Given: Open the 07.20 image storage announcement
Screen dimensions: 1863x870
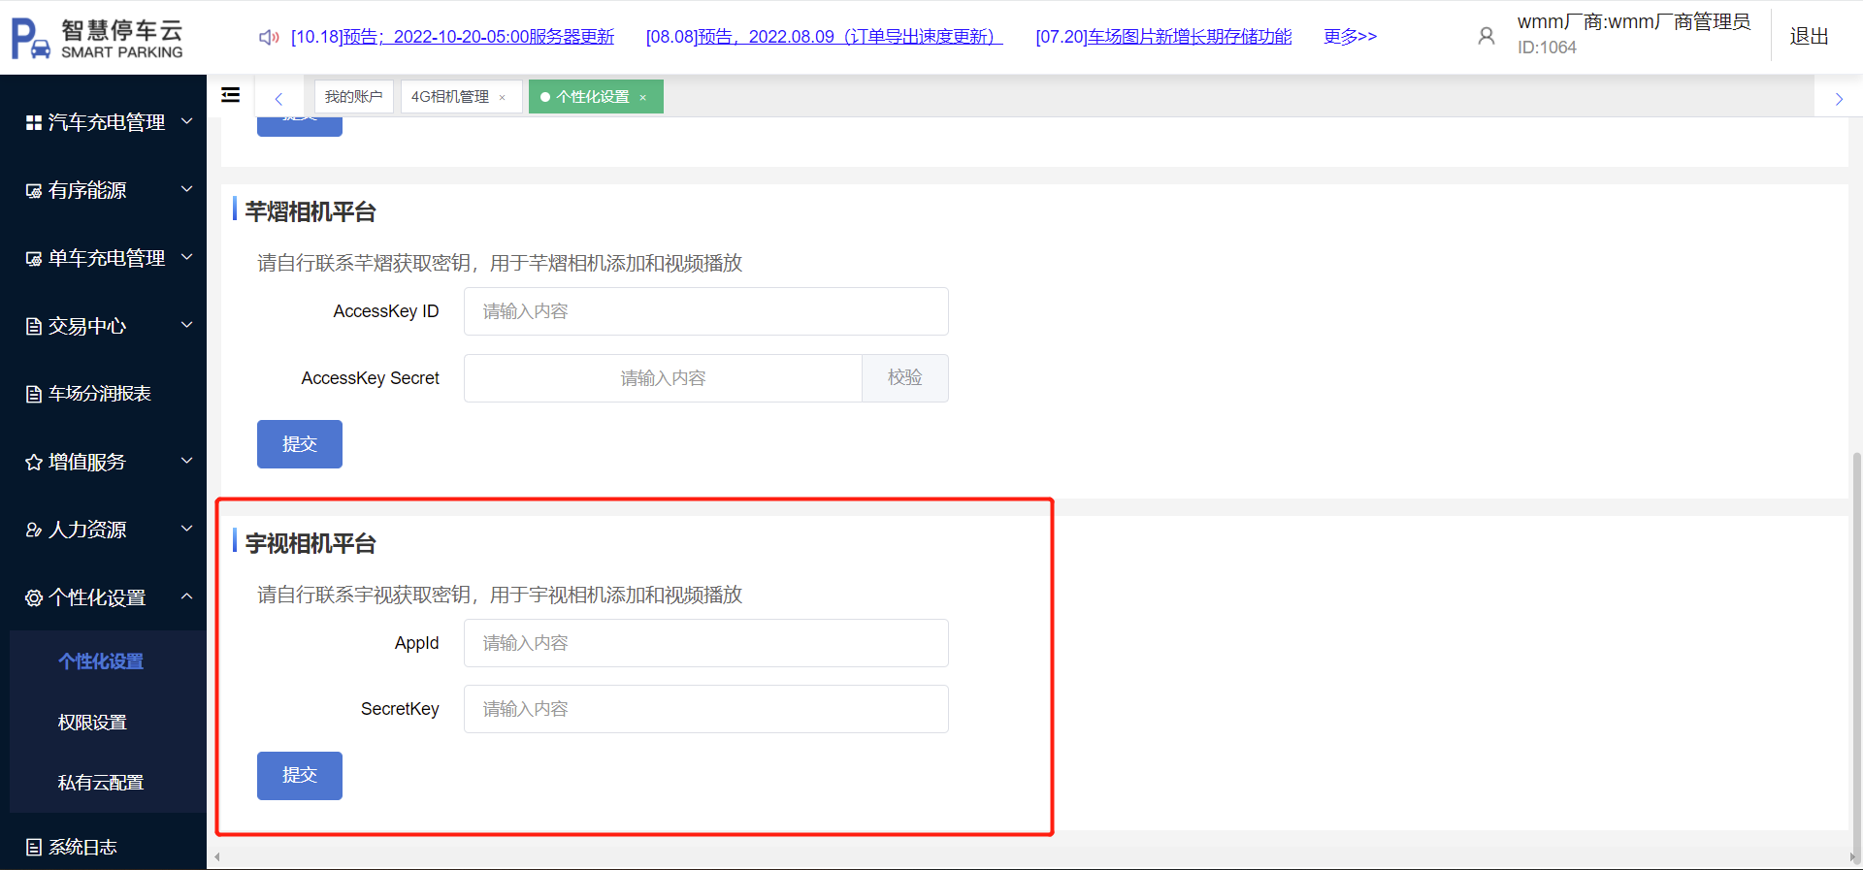Looking at the screenshot, I should [1163, 37].
